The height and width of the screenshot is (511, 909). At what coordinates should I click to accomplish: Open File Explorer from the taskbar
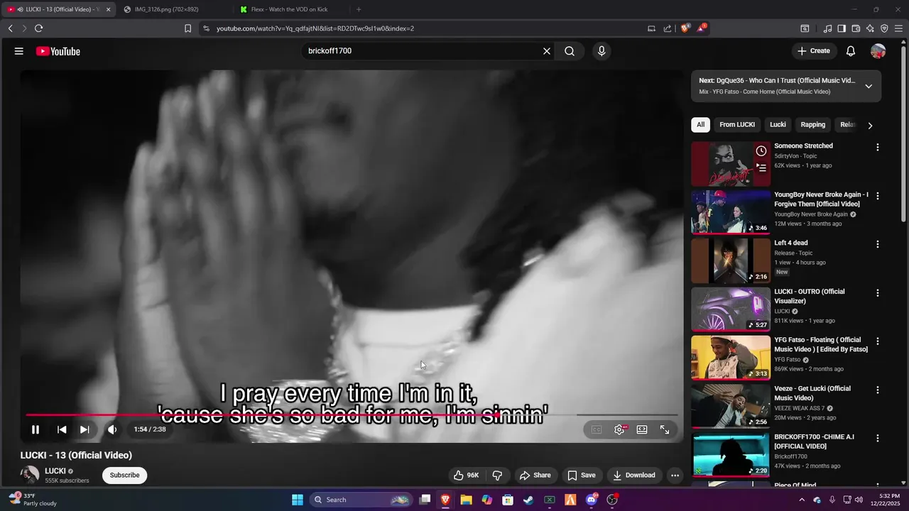(466, 500)
